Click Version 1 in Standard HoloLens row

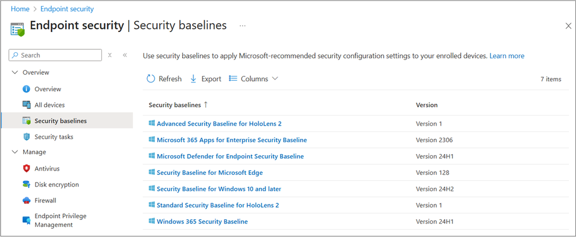click(x=429, y=205)
